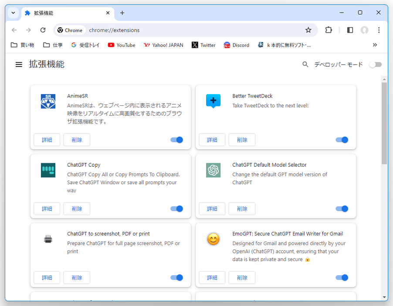
Task: Click the chrome://extensions address bar
Action: pyautogui.click(x=186, y=30)
